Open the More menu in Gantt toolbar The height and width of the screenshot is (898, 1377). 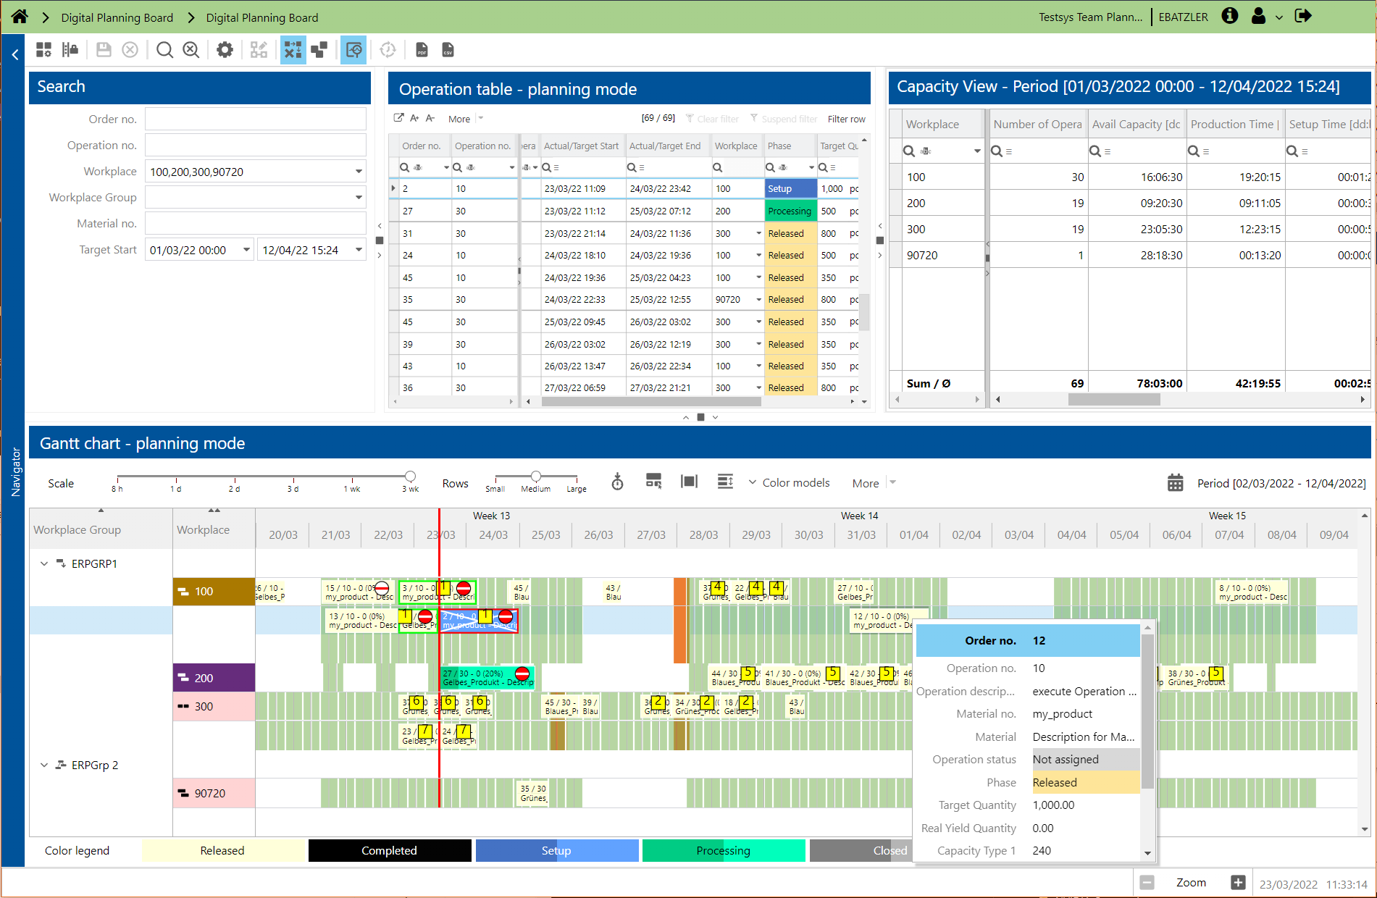tap(873, 483)
